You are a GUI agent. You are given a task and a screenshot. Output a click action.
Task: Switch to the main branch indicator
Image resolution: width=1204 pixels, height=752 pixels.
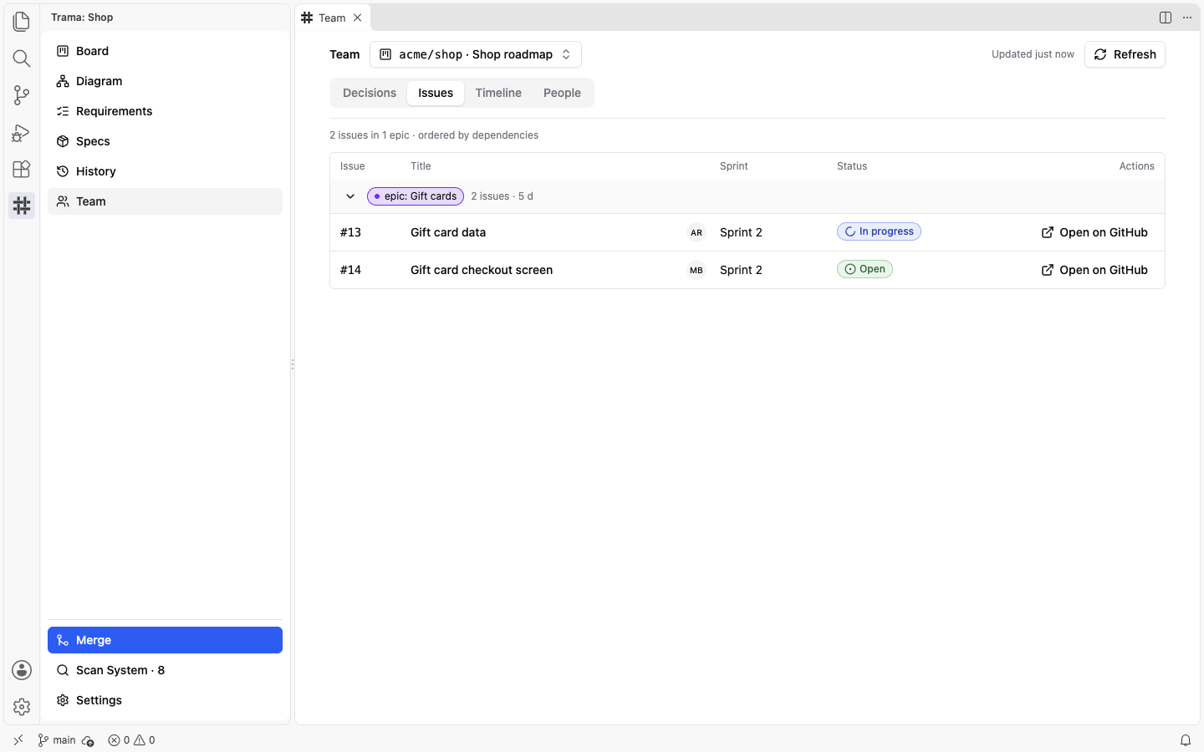pos(57,740)
